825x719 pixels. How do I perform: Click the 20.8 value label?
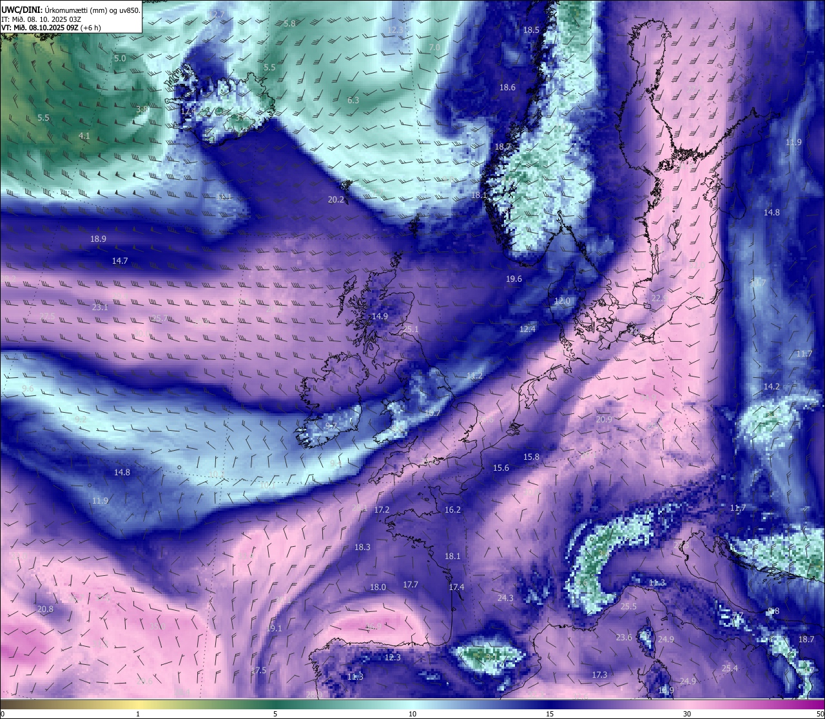click(x=45, y=609)
